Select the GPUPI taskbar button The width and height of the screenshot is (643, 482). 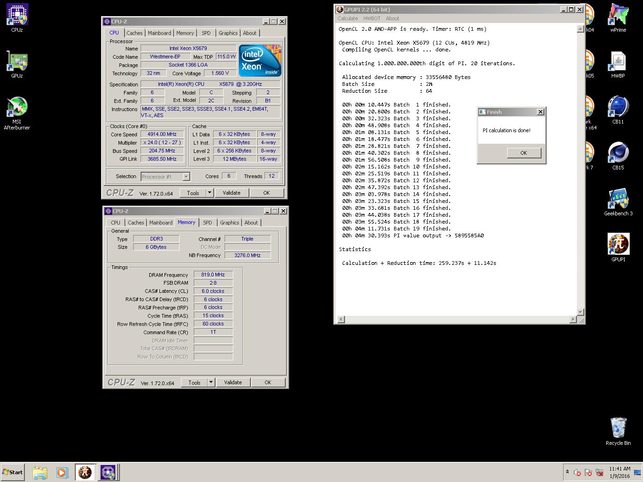tap(85, 472)
